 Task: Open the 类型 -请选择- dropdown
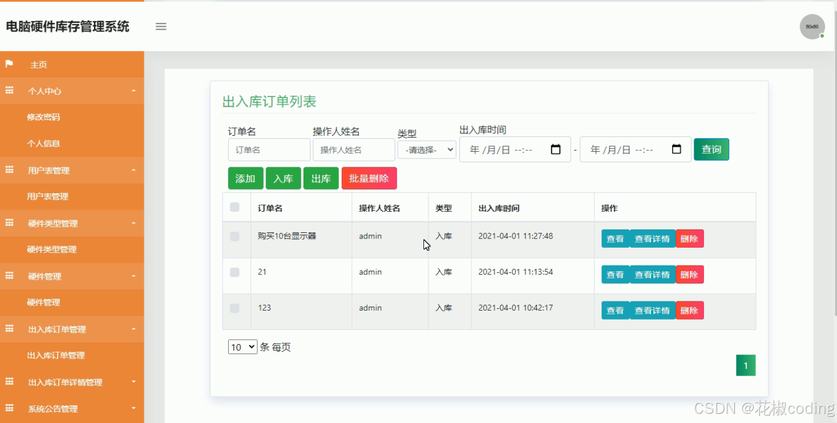point(427,150)
